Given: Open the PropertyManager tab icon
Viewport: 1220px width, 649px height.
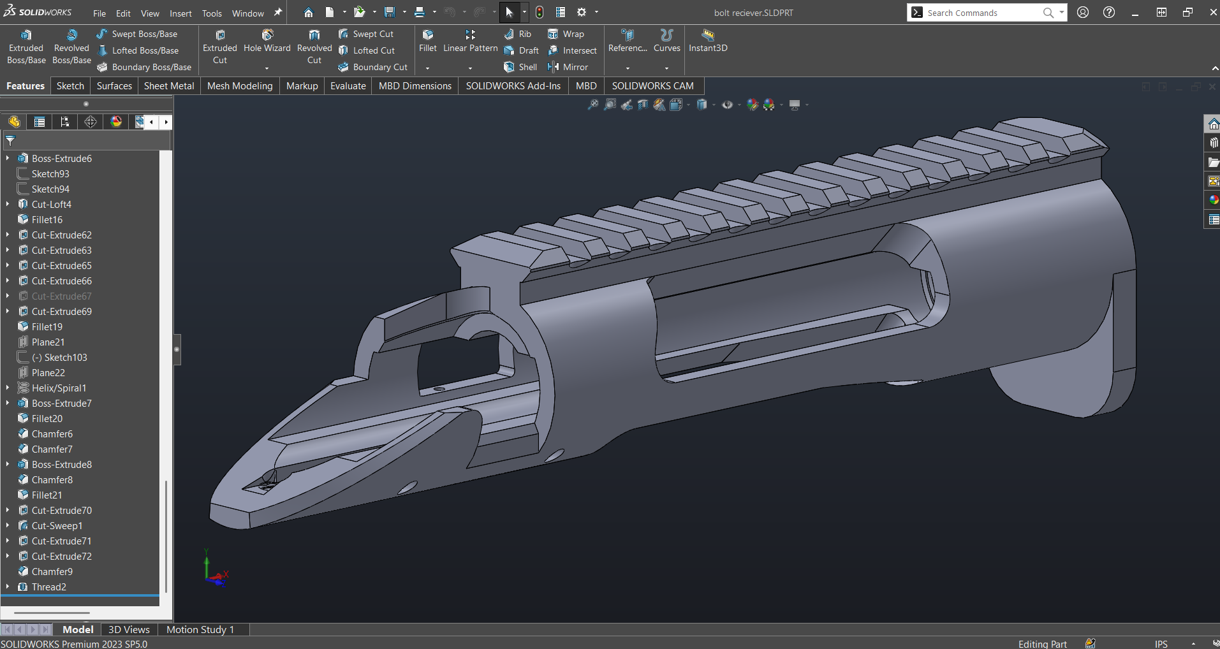Looking at the screenshot, I should tap(40, 122).
